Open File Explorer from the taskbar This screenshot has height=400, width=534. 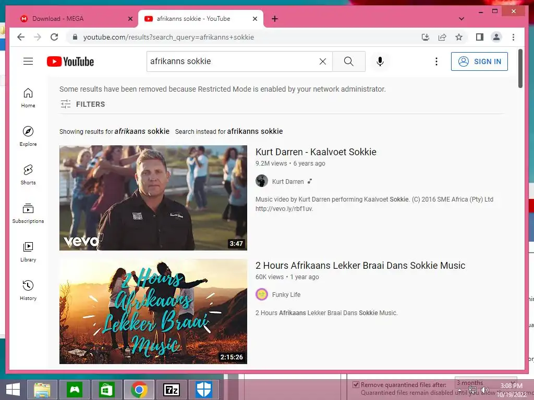(42, 390)
